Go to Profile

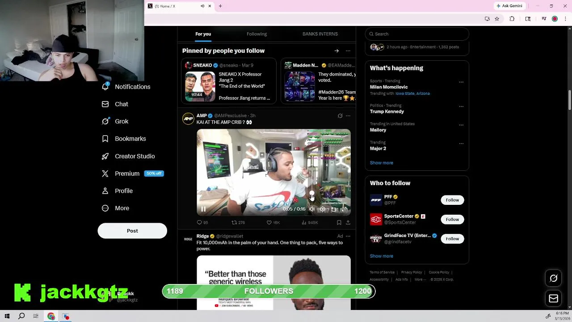coord(117,191)
